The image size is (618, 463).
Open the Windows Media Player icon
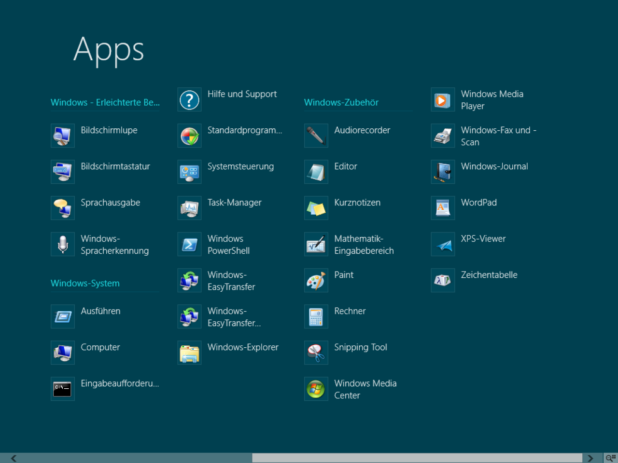(443, 99)
